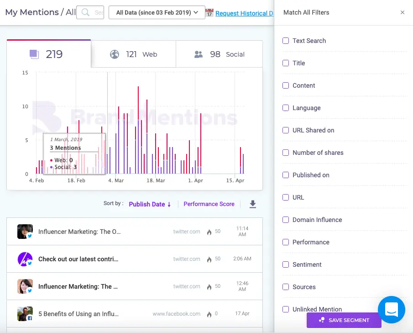Click the download export icon
The width and height of the screenshot is (413, 333).
(x=253, y=204)
